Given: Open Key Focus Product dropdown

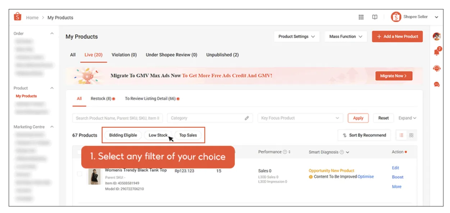Looking at the screenshot, I should [300, 118].
